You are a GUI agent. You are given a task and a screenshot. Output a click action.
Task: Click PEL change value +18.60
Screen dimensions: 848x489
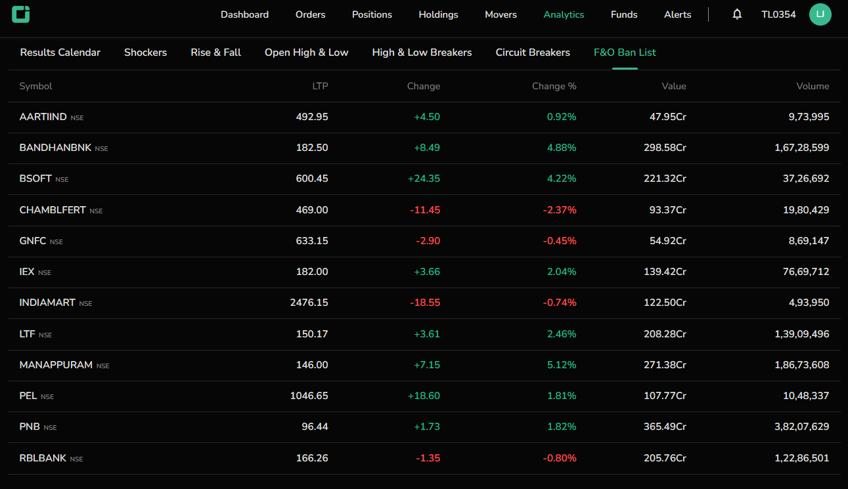(x=424, y=396)
